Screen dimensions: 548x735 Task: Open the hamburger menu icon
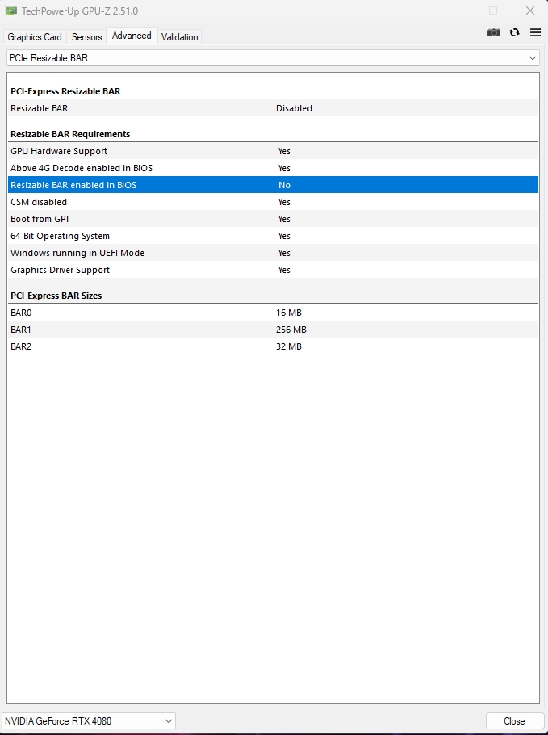tap(535, 32)
